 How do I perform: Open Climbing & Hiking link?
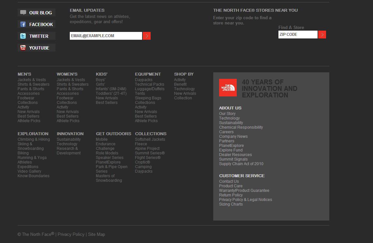click(34, 139)
